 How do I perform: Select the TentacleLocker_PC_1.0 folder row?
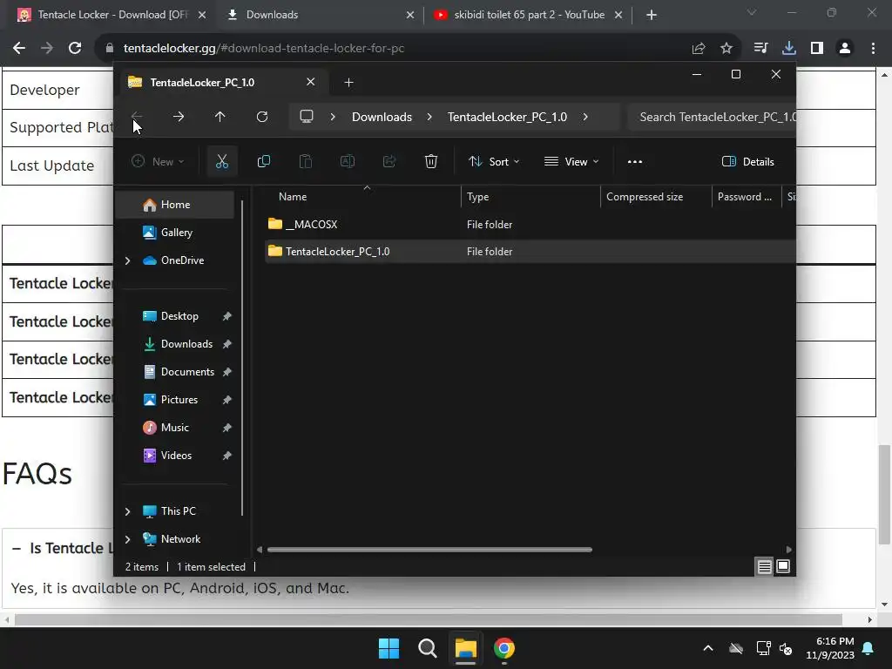click(530, 252)
